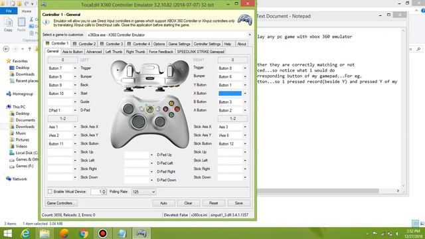
Task: Click the D-pad on controller image
Action: coord(139,121)
